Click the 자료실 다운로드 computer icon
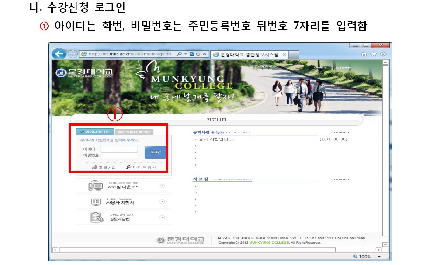The image size is (423, 265). coord(95,185)
